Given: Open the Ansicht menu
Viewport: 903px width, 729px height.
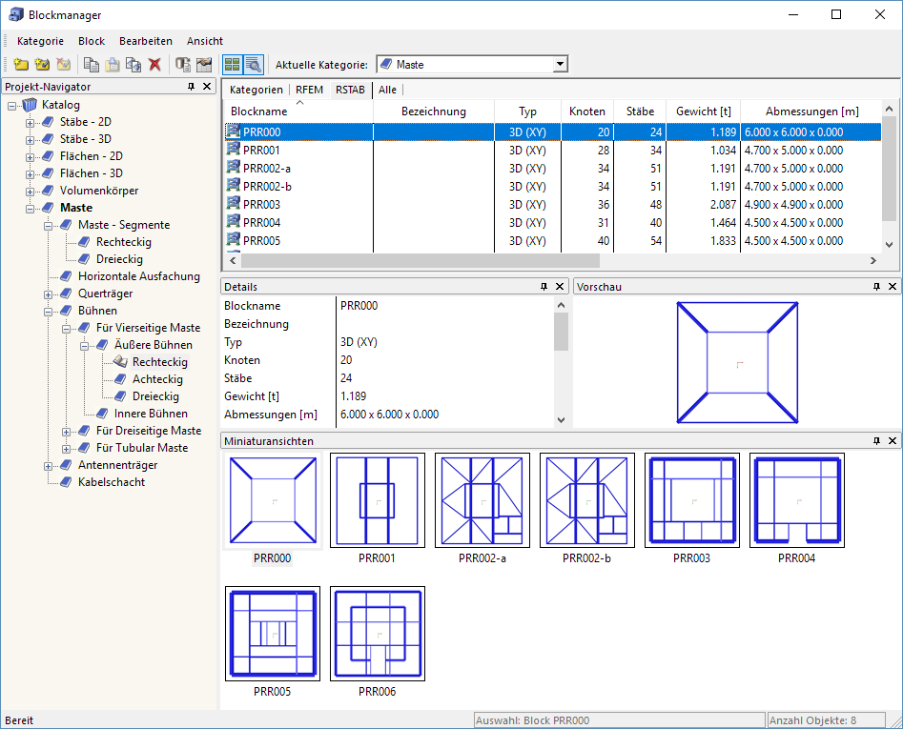Looking at the screenshot, I should [x=204, y=41].
